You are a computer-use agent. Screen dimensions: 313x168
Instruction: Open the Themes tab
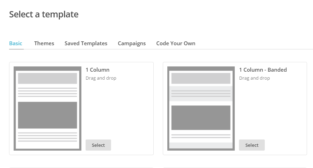(x=44, y=43)
